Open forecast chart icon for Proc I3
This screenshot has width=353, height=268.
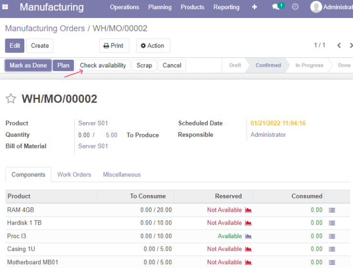(x=249, y=236)
